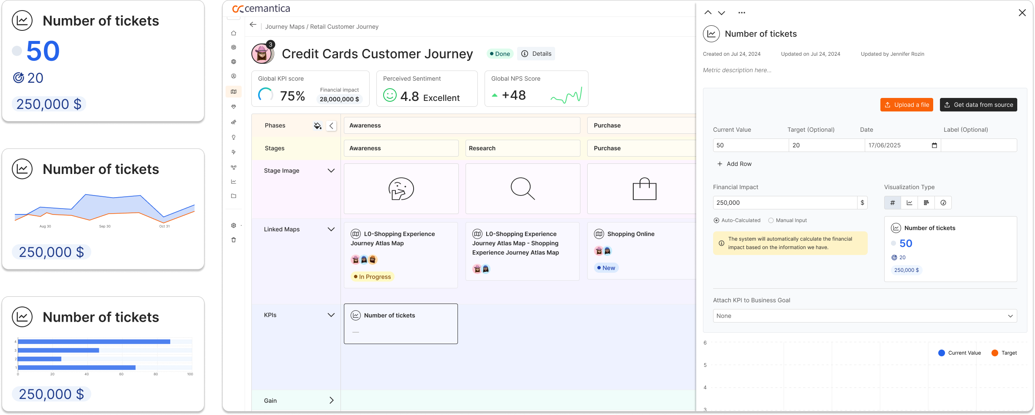The width and height of the screenshot is (1035, 415).
Task: Collapse the Linked Maps row
Action: pyautogui.click(x=331, y=229)
